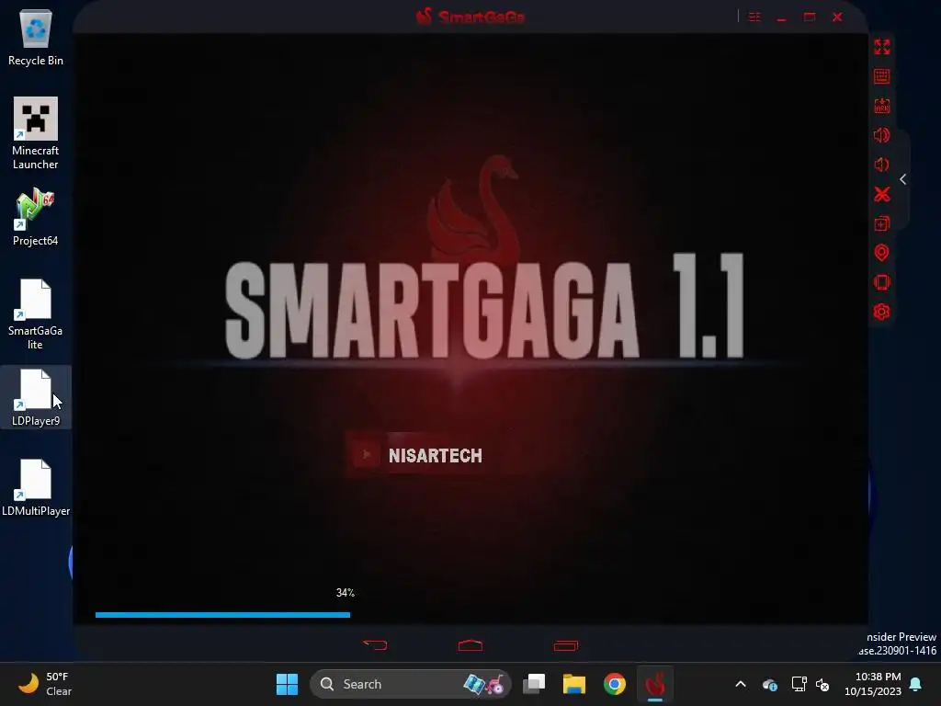This screenshot has width=941, height=706.
Task: Open Task View from the taskbar
Action: pyautogui.click(x=534, y=684)
